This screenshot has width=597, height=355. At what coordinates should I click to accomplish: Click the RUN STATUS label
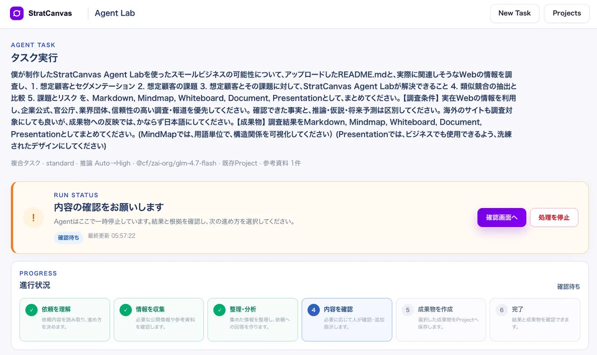point(76,195)
